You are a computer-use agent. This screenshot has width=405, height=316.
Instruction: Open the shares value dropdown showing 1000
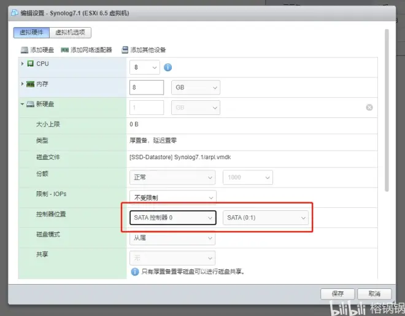248,178
